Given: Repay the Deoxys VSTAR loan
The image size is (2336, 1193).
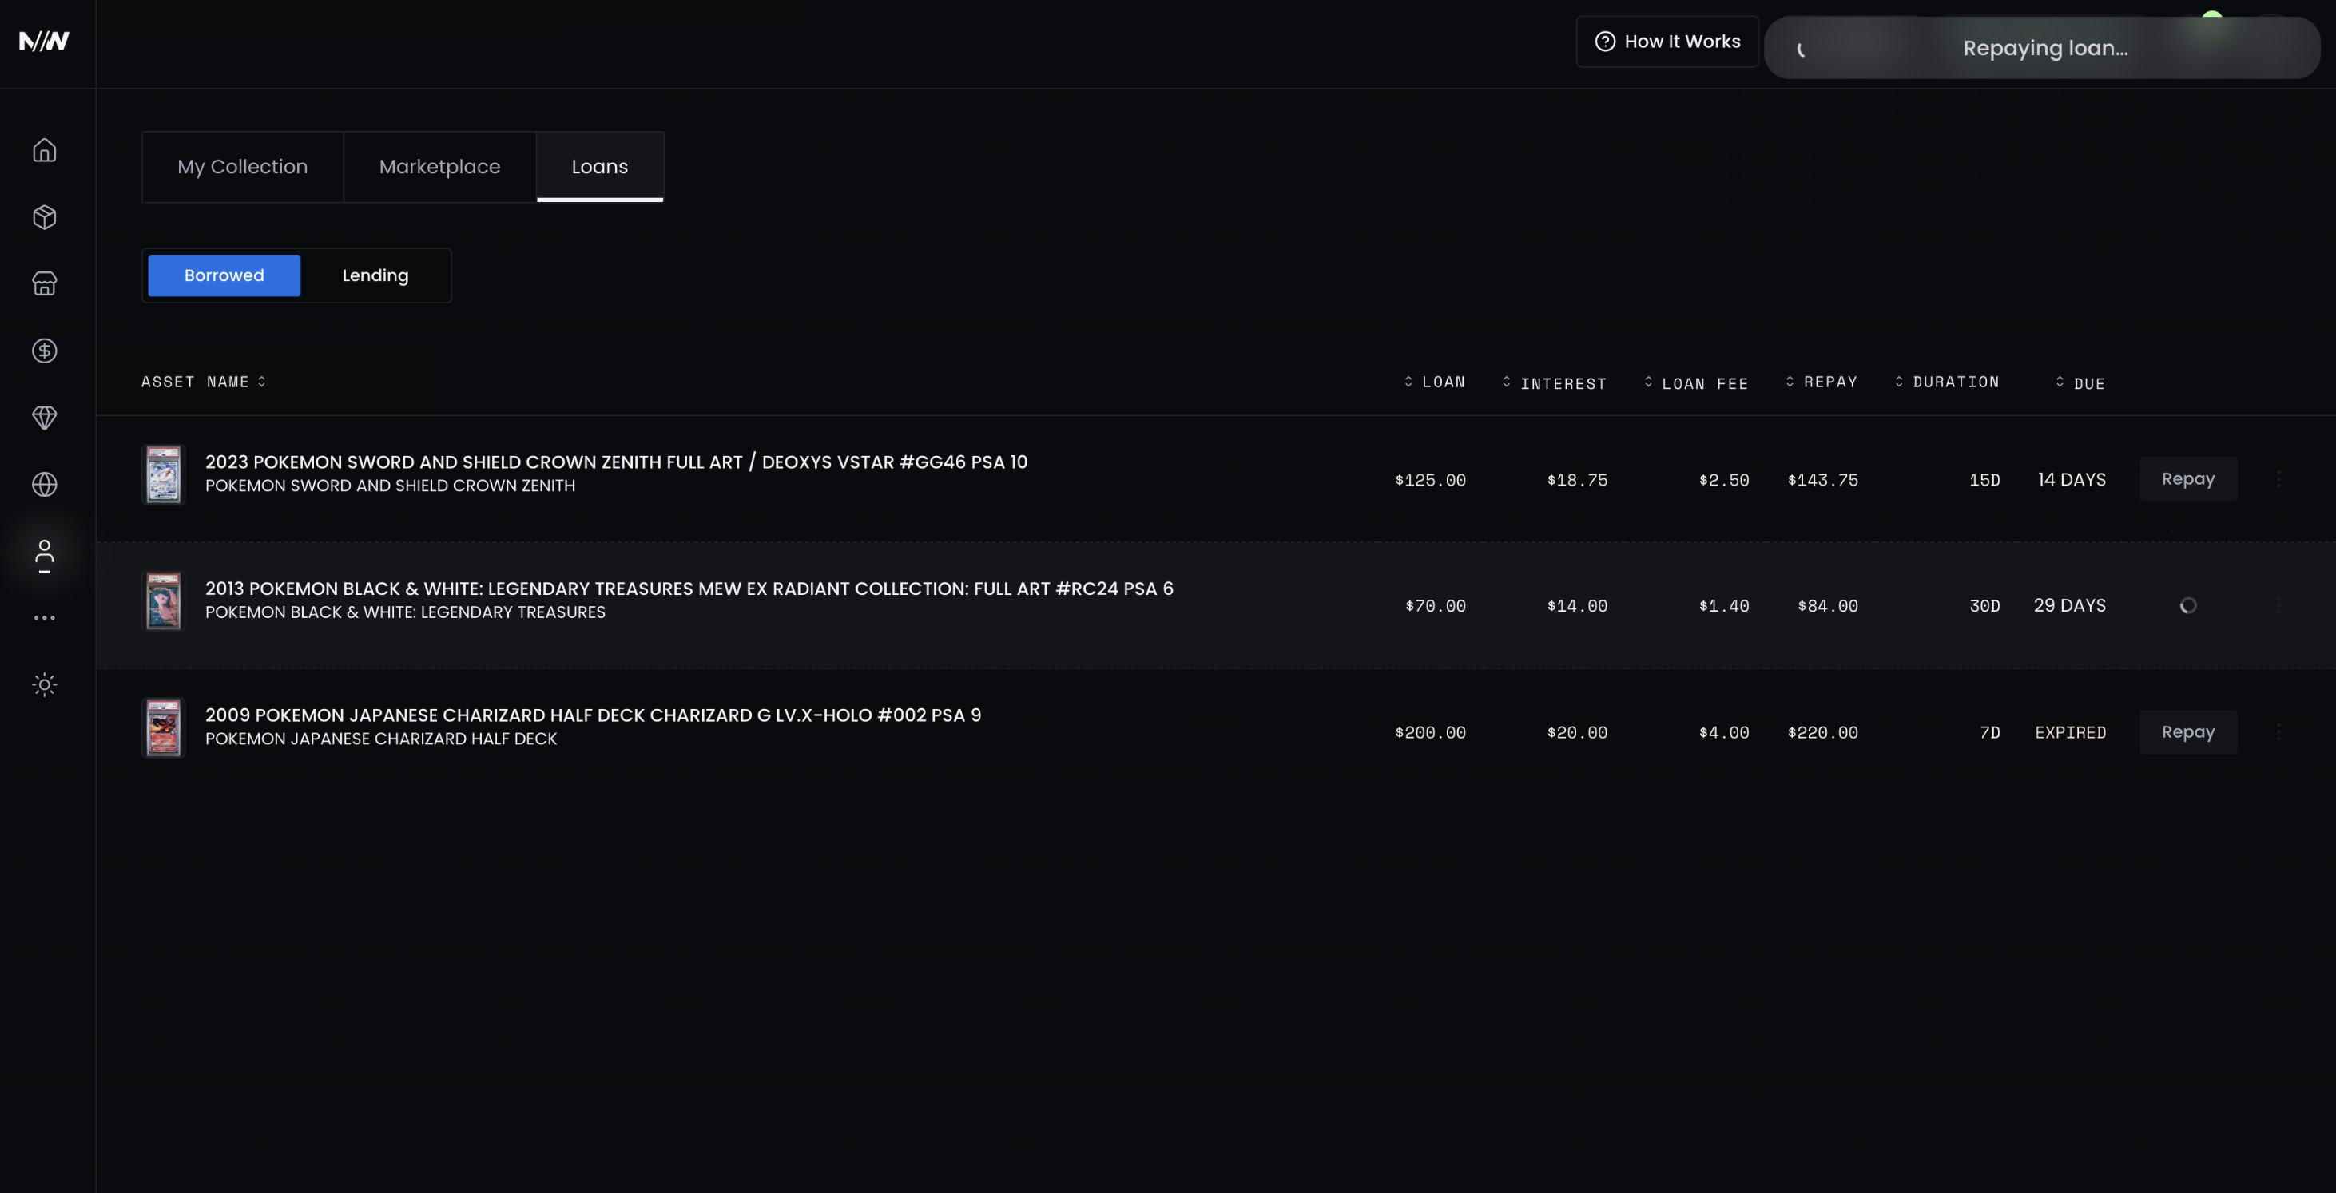Looking at the screenshot, I should [x=2188, y=478].
